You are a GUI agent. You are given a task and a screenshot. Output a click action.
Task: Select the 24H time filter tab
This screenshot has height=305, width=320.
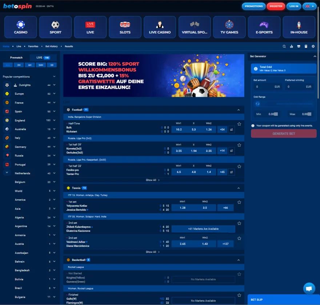[x=41, y=65]
